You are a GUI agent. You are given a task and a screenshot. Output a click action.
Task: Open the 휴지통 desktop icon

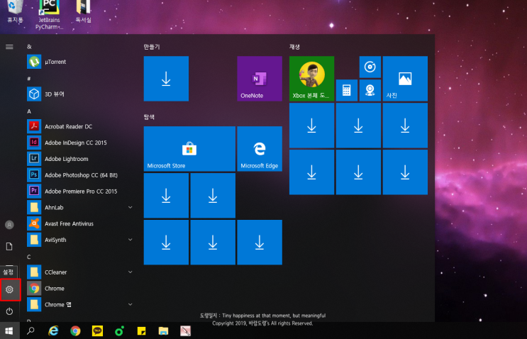coord(15,12)
